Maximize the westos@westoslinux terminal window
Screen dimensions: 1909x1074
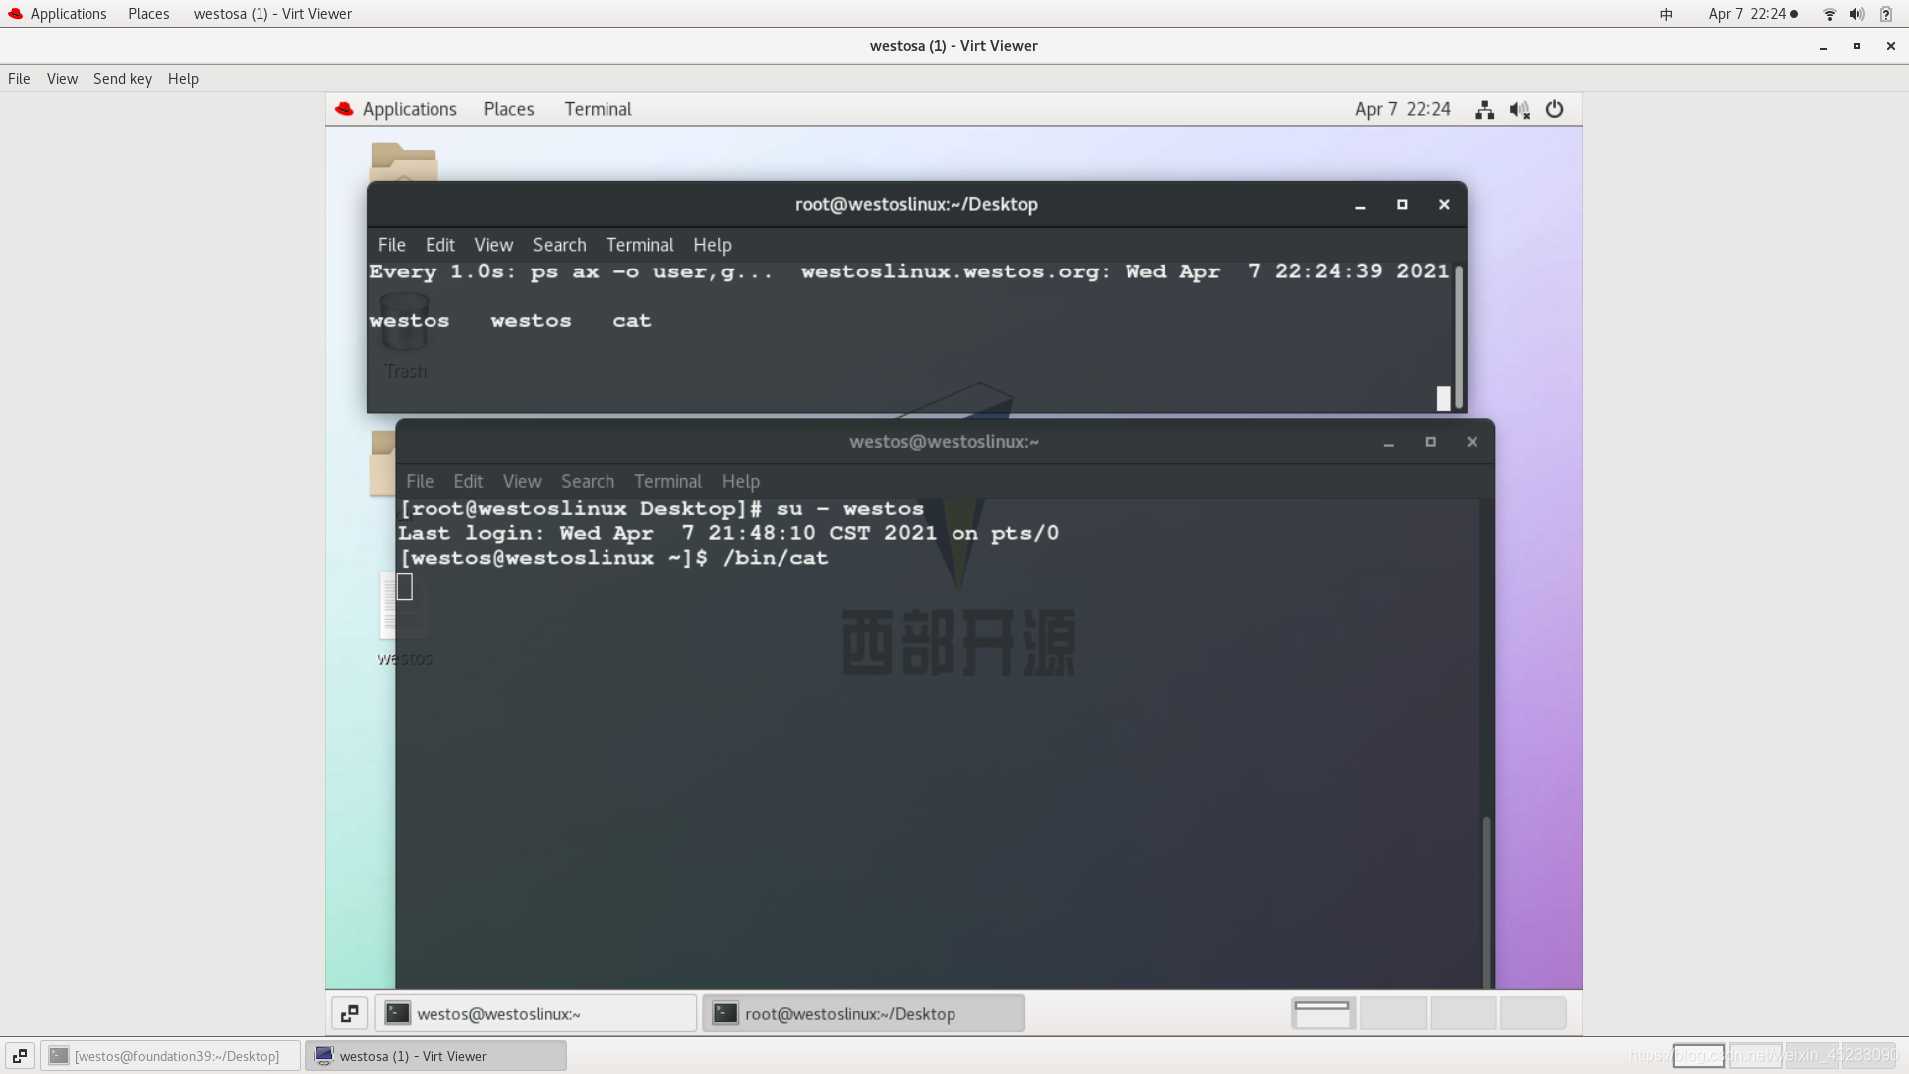point(1430,442)
